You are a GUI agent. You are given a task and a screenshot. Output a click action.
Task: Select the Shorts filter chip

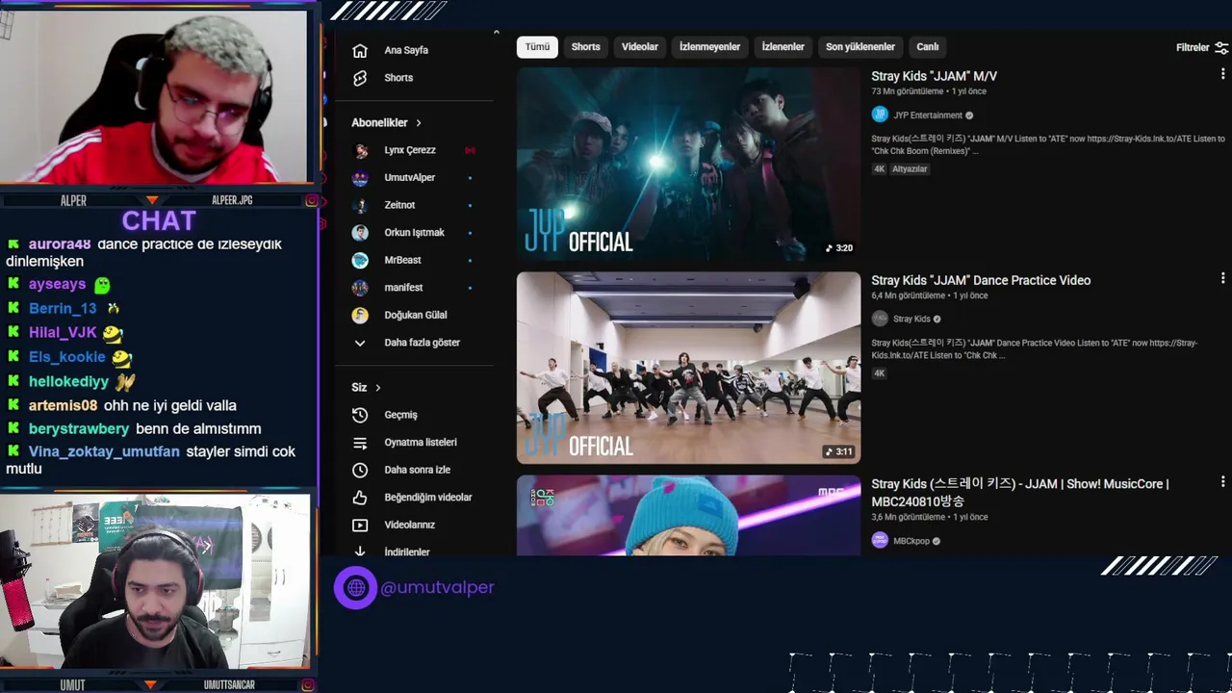click(585, 47)
